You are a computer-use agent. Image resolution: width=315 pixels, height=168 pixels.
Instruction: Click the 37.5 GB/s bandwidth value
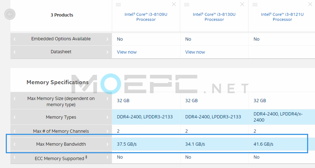pos(127,144)
